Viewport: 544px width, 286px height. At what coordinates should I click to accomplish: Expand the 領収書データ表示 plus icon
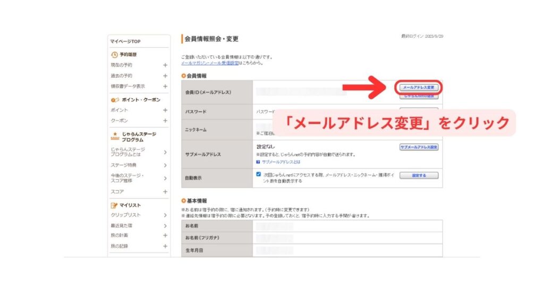(x=165, y=86)
